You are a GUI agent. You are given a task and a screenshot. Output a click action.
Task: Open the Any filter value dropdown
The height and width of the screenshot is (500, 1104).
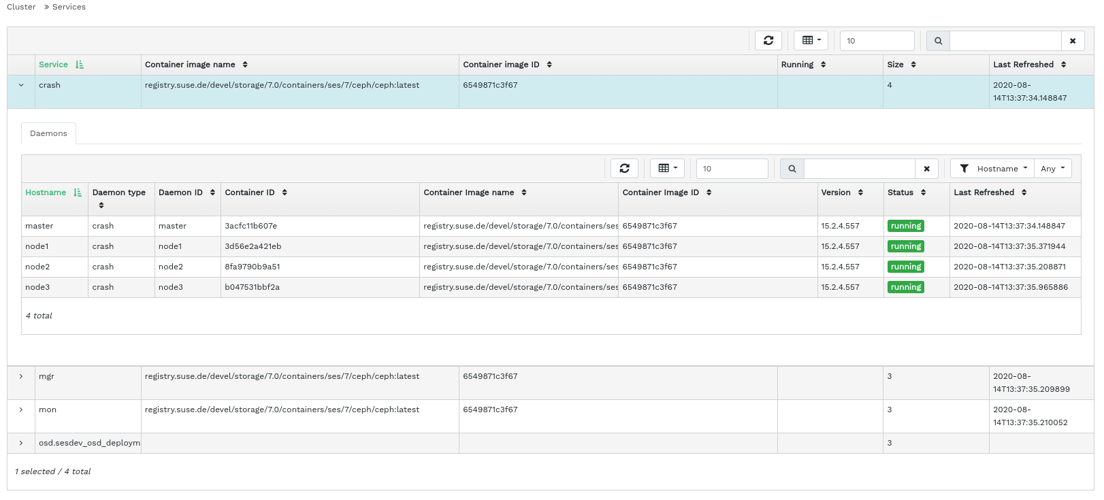click(x=1052, y=169)
